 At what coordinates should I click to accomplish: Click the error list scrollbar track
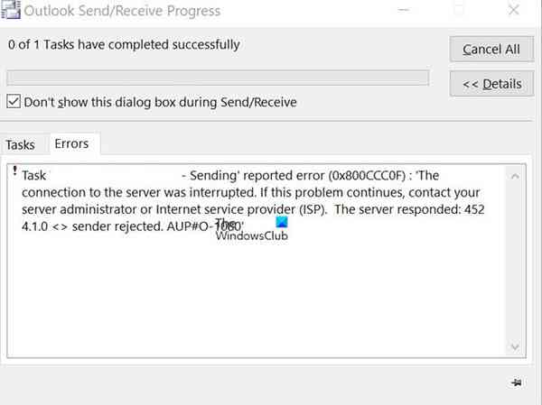tap(516, 262)
